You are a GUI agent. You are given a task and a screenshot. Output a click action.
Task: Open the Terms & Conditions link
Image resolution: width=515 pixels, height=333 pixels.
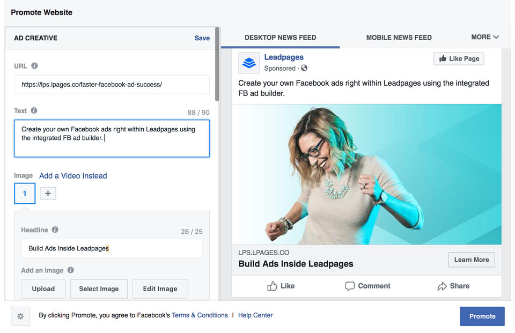point(200,315)
